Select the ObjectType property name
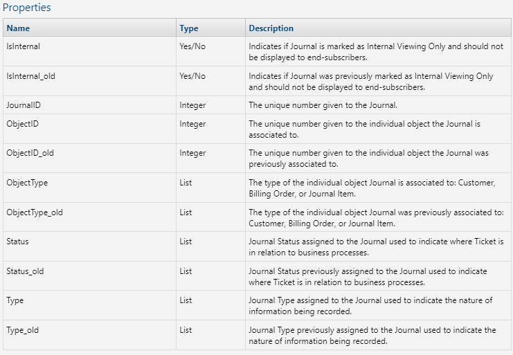This screenshot has width=513, height=355. tap(27, 183)
